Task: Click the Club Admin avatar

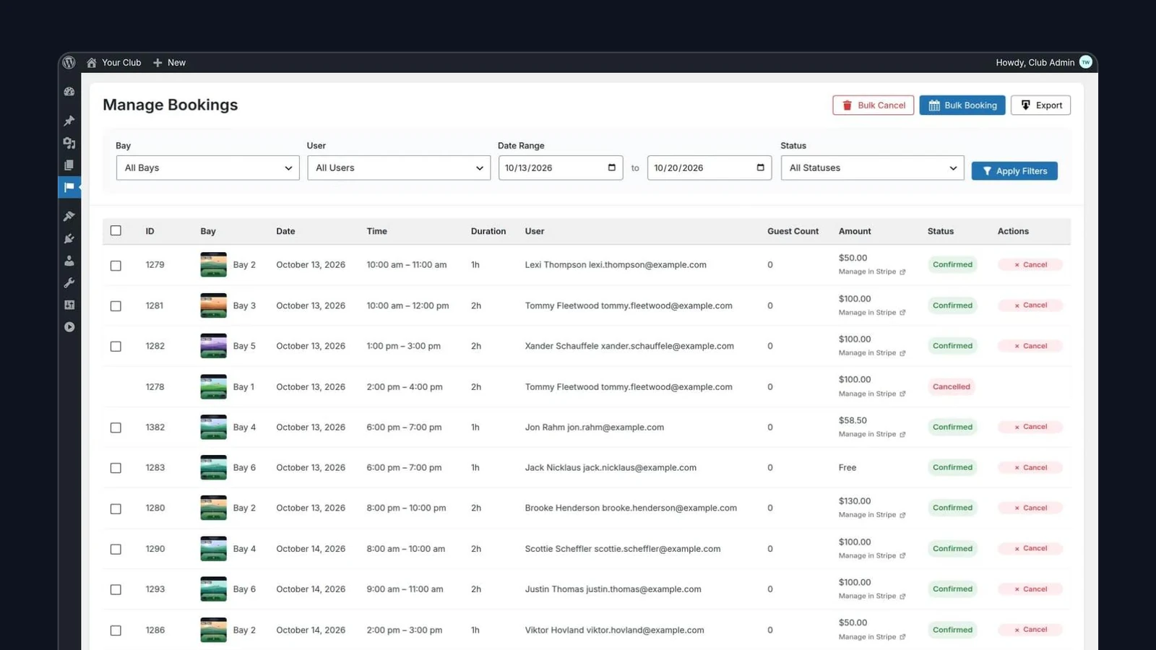Action: [1085, 62]
